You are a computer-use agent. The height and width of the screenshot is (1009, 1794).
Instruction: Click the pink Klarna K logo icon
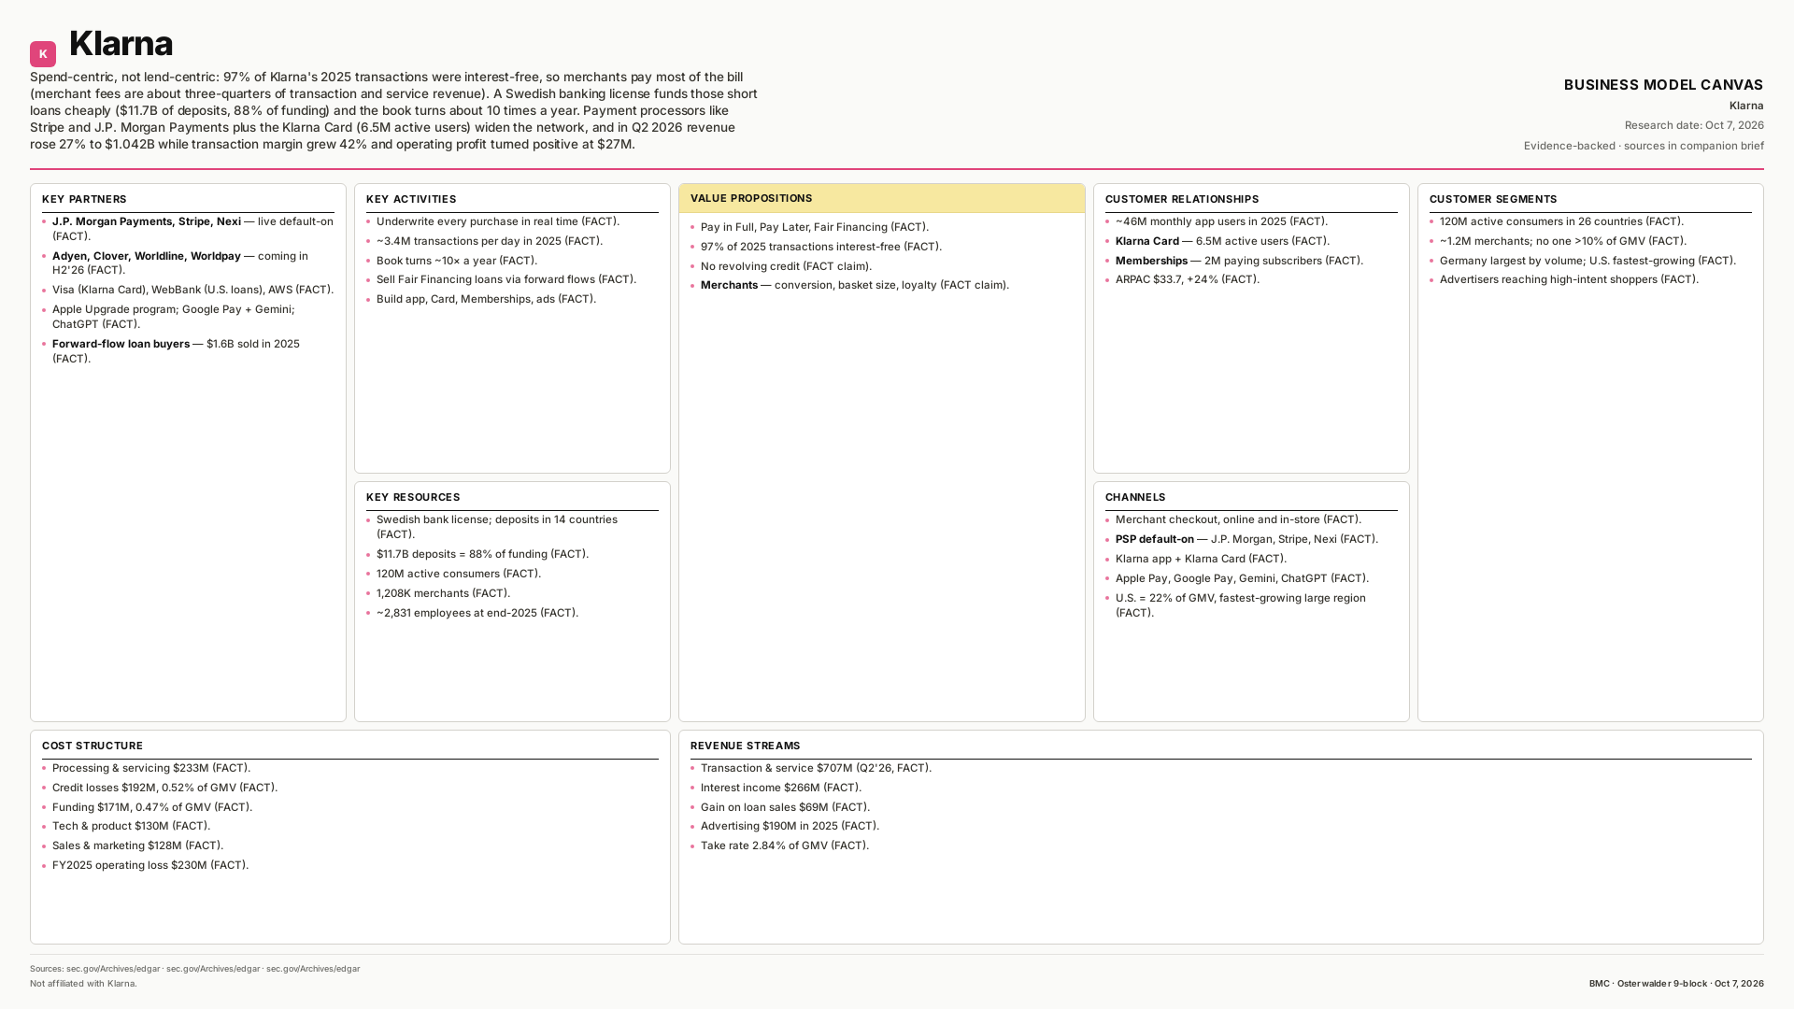coord(43,54)
